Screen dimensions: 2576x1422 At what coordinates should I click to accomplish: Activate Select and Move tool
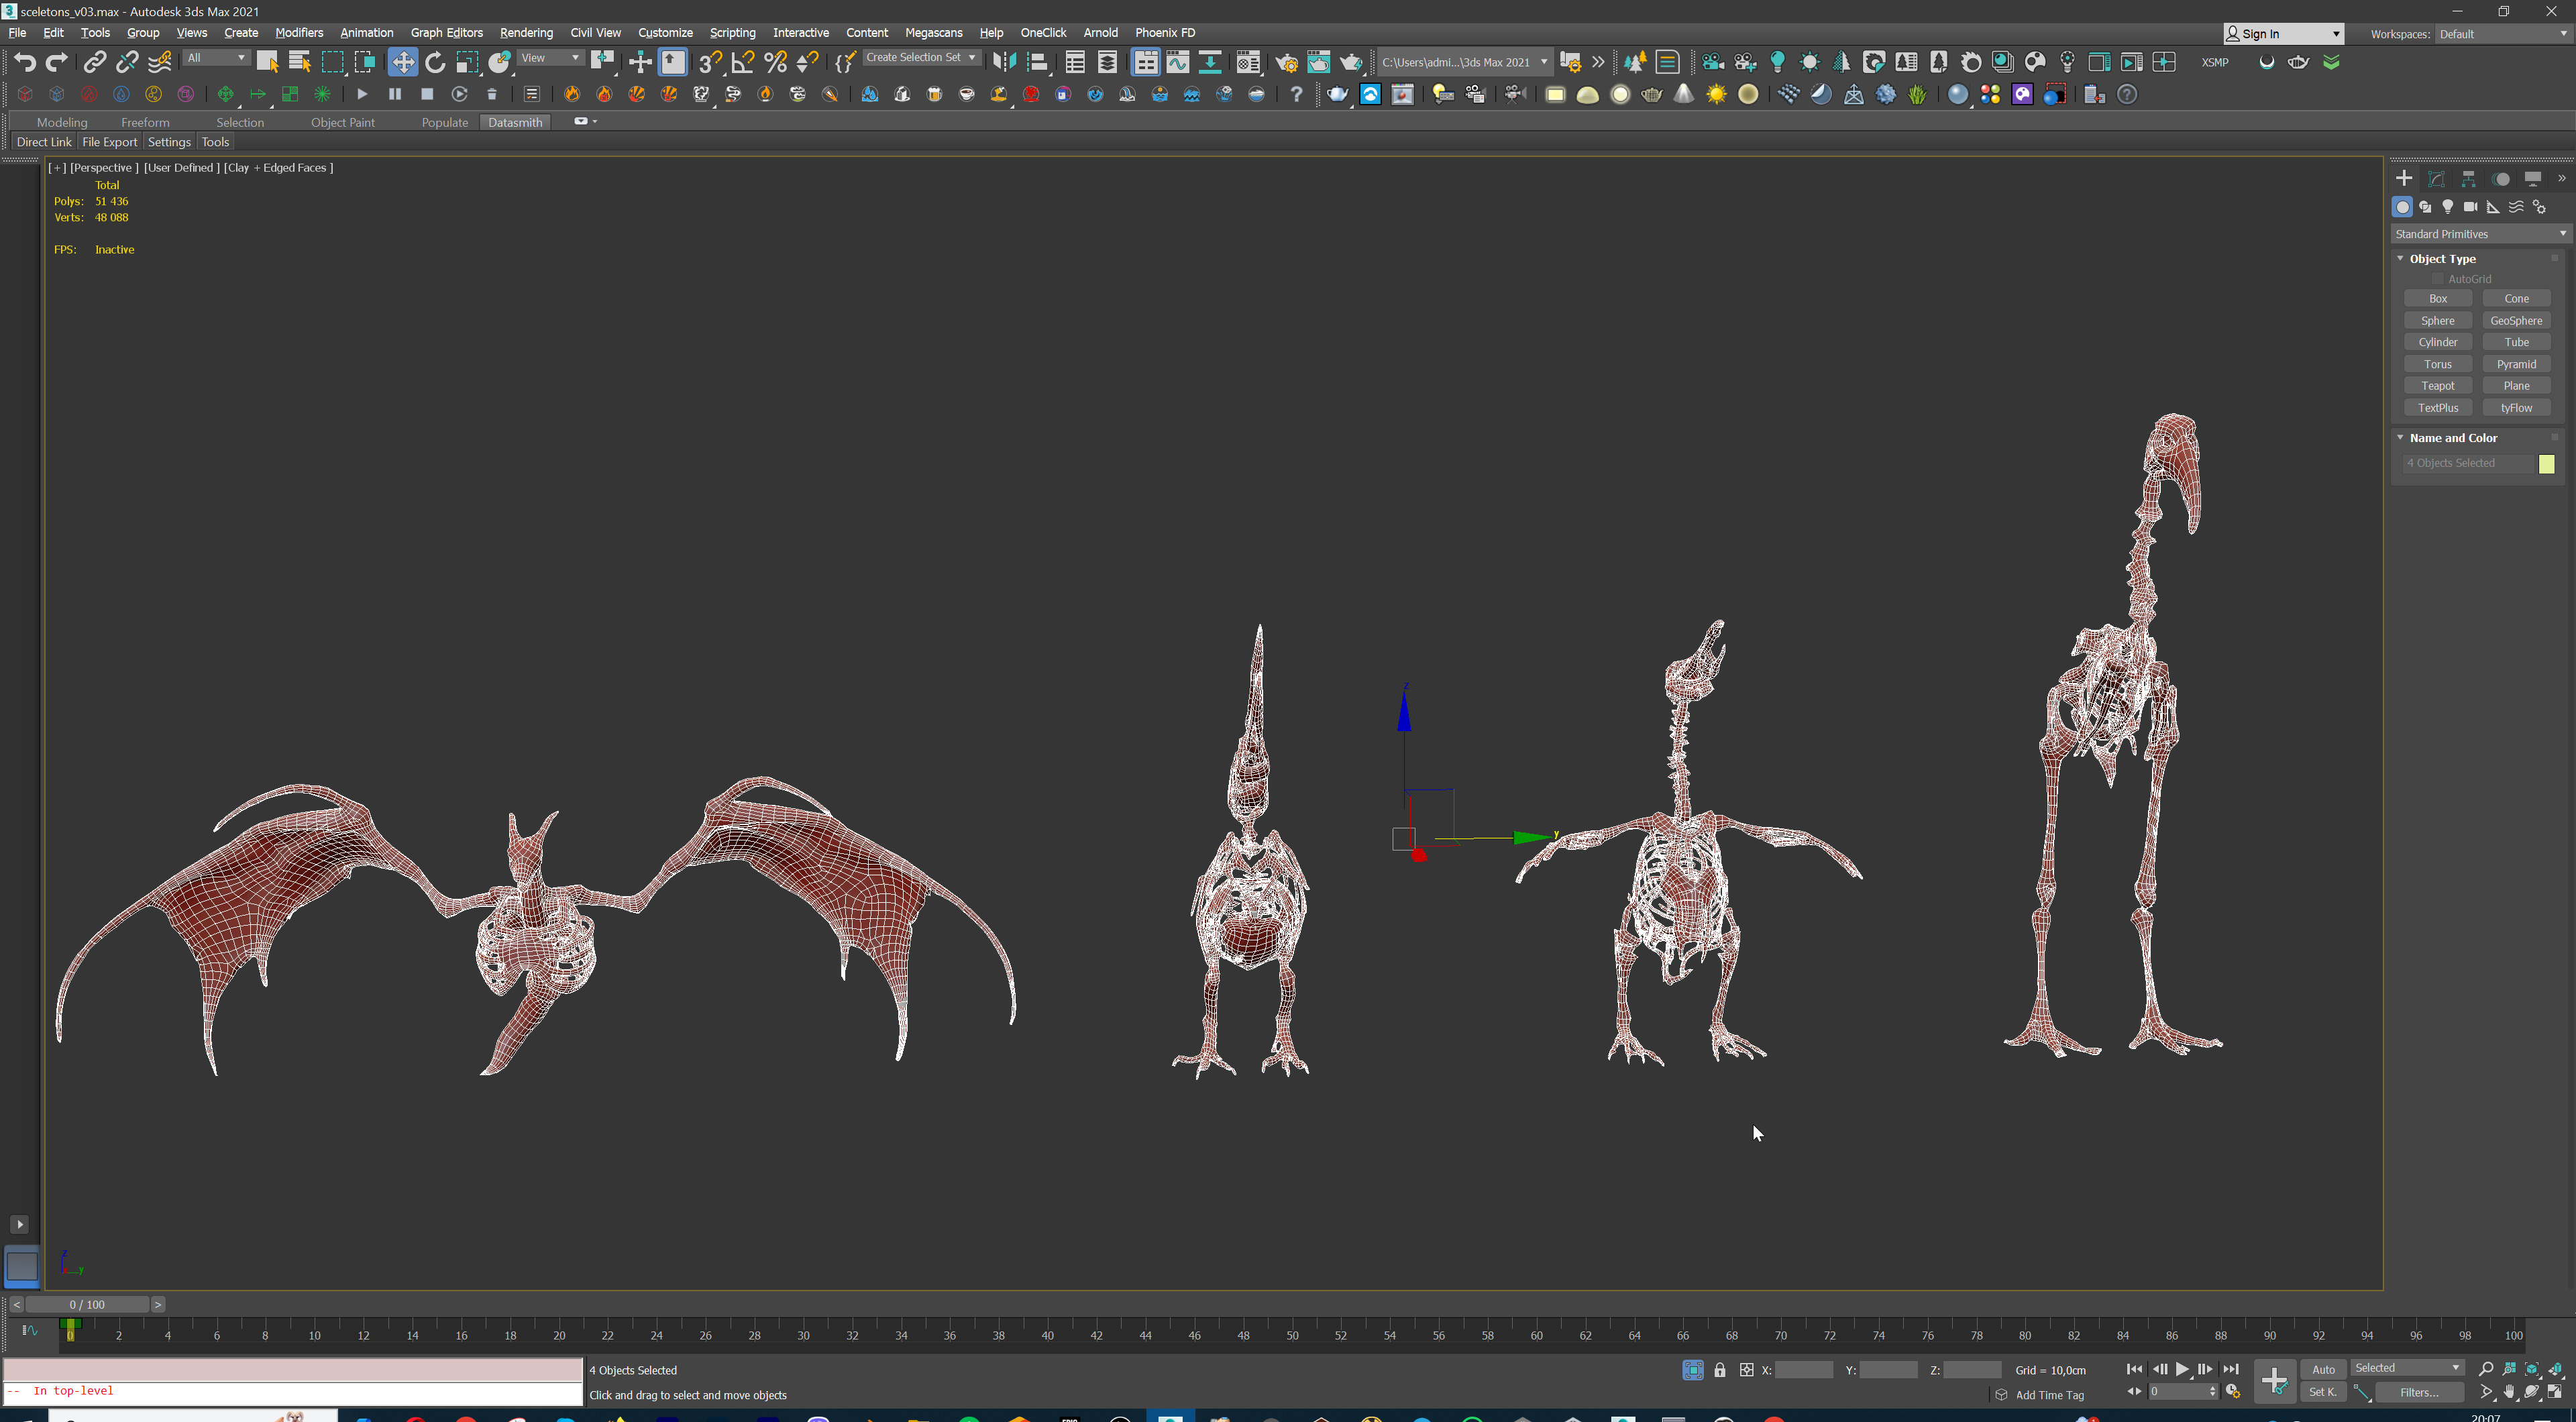[x=402, y=62]
